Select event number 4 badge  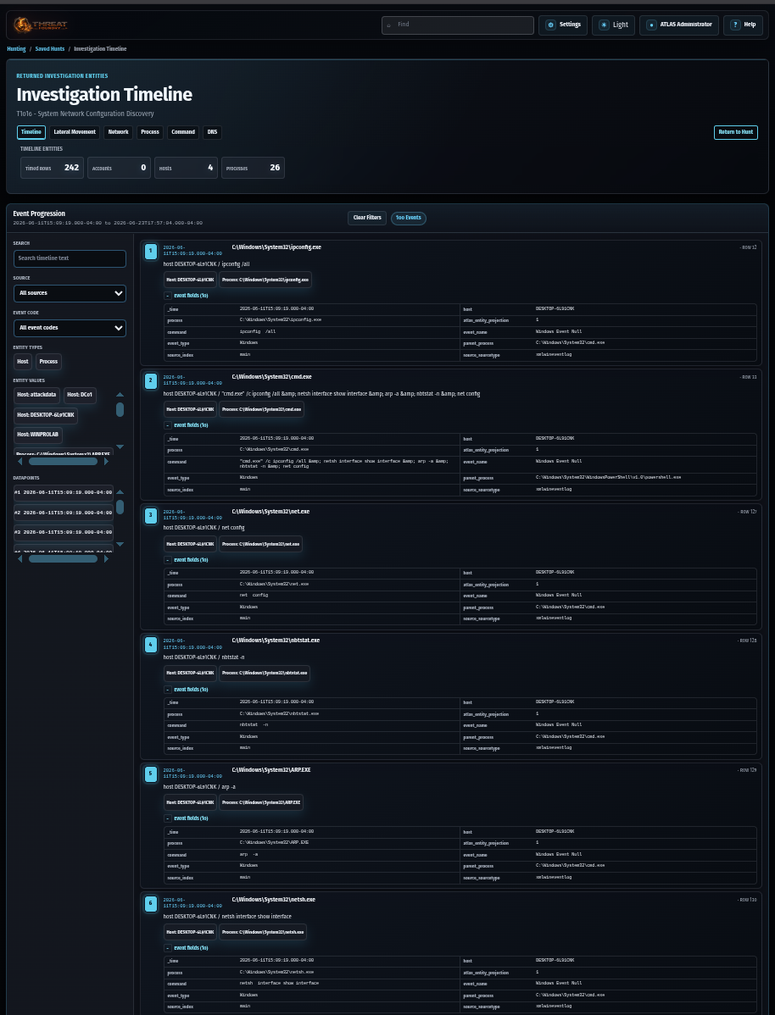tap(150, 644)
